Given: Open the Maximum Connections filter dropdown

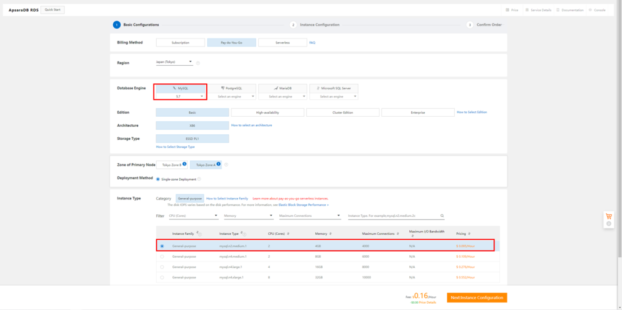Looking at the screenshot, I should point(309,216).
